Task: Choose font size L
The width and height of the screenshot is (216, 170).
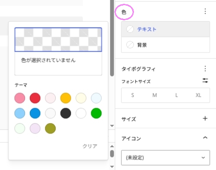Action: (x=176, y=95)
